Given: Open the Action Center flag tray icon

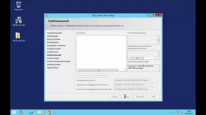Looking at the screenshot, I should point(174,112).
